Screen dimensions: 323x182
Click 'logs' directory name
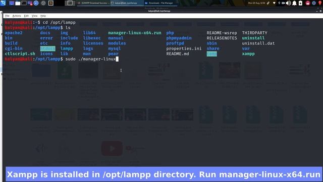point(88,49)
